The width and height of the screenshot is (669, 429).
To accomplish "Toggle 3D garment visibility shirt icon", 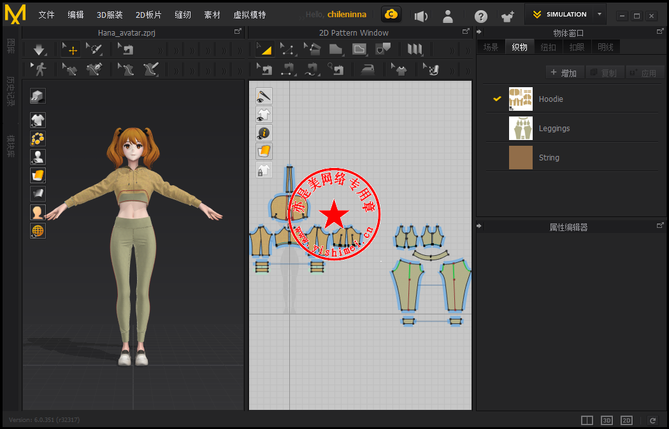I will coord(38,120).
